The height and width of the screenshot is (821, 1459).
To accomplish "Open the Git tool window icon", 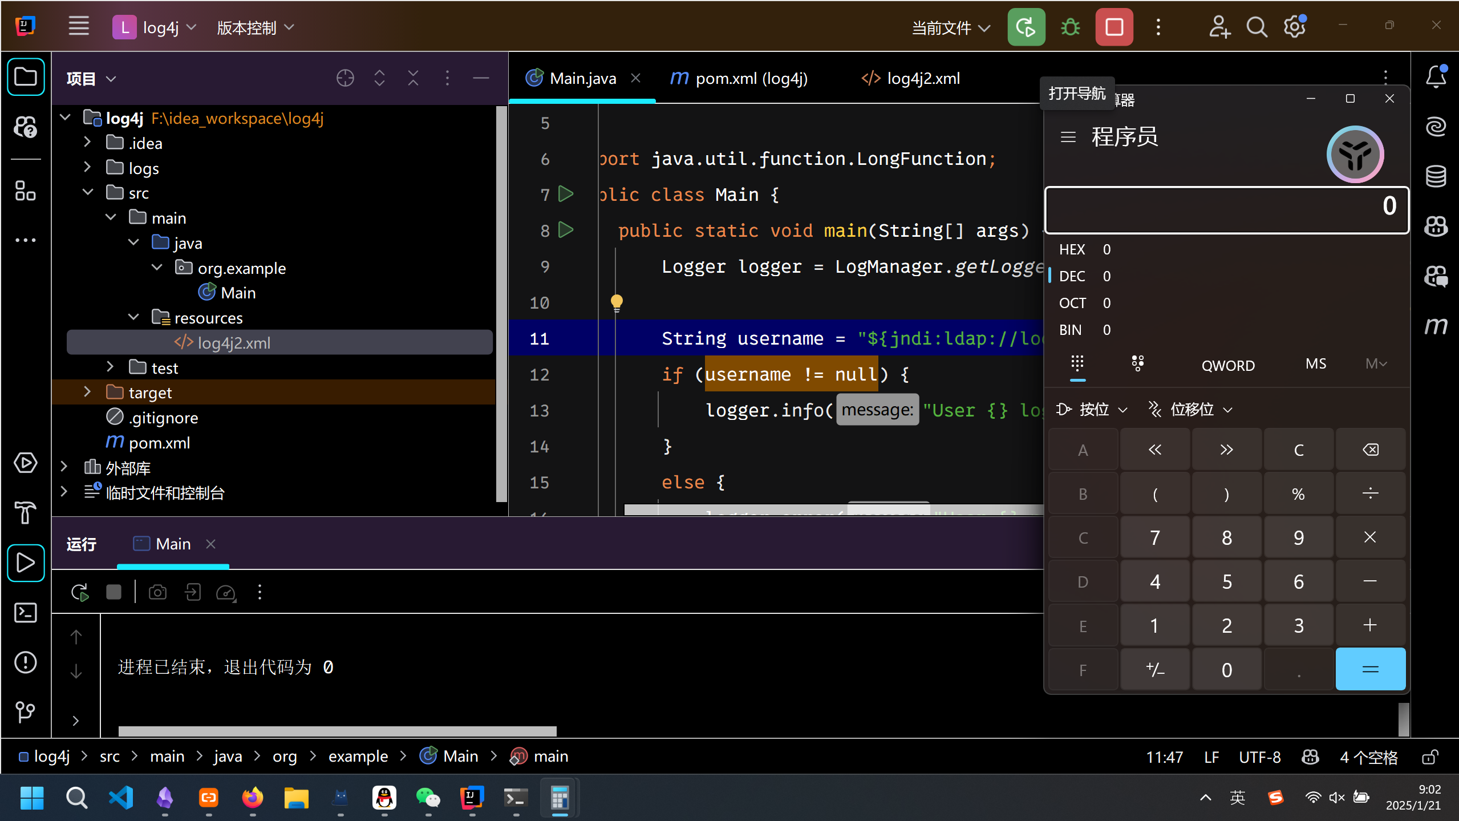I will (x=25, y=711).
